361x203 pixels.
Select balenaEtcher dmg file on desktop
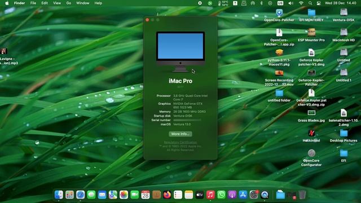pos(344,113)
